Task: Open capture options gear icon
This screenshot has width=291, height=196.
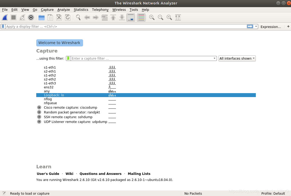Action: coord(31,17)
